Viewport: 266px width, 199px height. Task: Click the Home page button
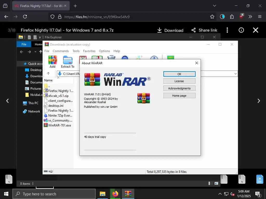click(x=179, y=96)
